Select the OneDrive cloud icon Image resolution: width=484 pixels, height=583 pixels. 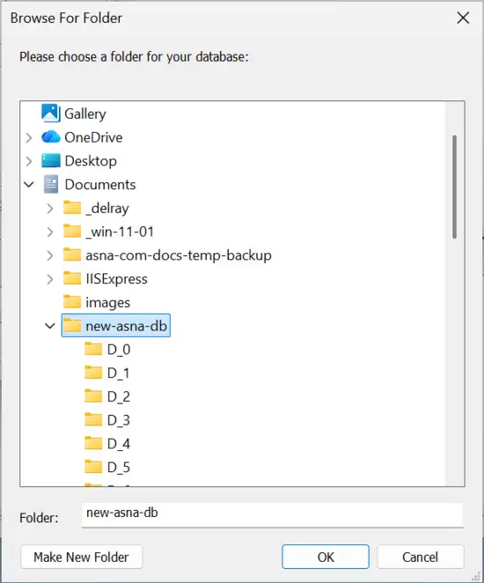coord(50,137)
